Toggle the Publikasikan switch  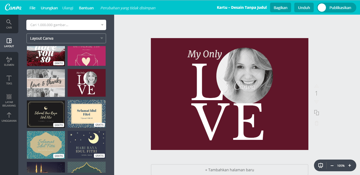pyautogui.click(x=322, y=8)
